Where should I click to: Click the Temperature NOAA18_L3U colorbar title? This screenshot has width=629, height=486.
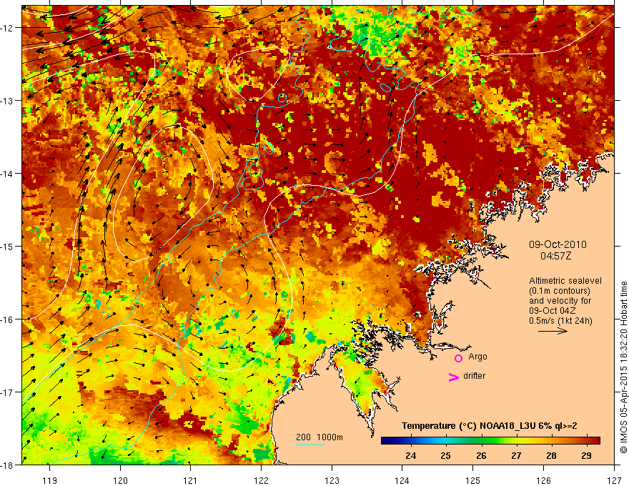pos(490,426)
